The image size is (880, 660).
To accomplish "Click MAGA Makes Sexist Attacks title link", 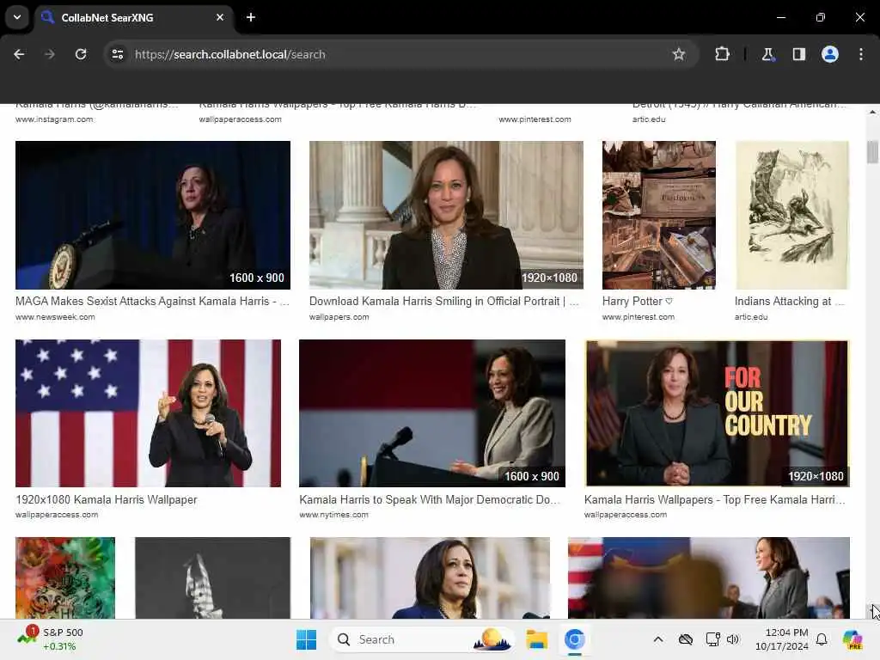I will tap(153, 302).
